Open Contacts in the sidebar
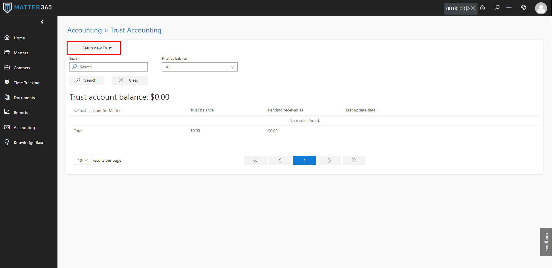 click(22, 68)
